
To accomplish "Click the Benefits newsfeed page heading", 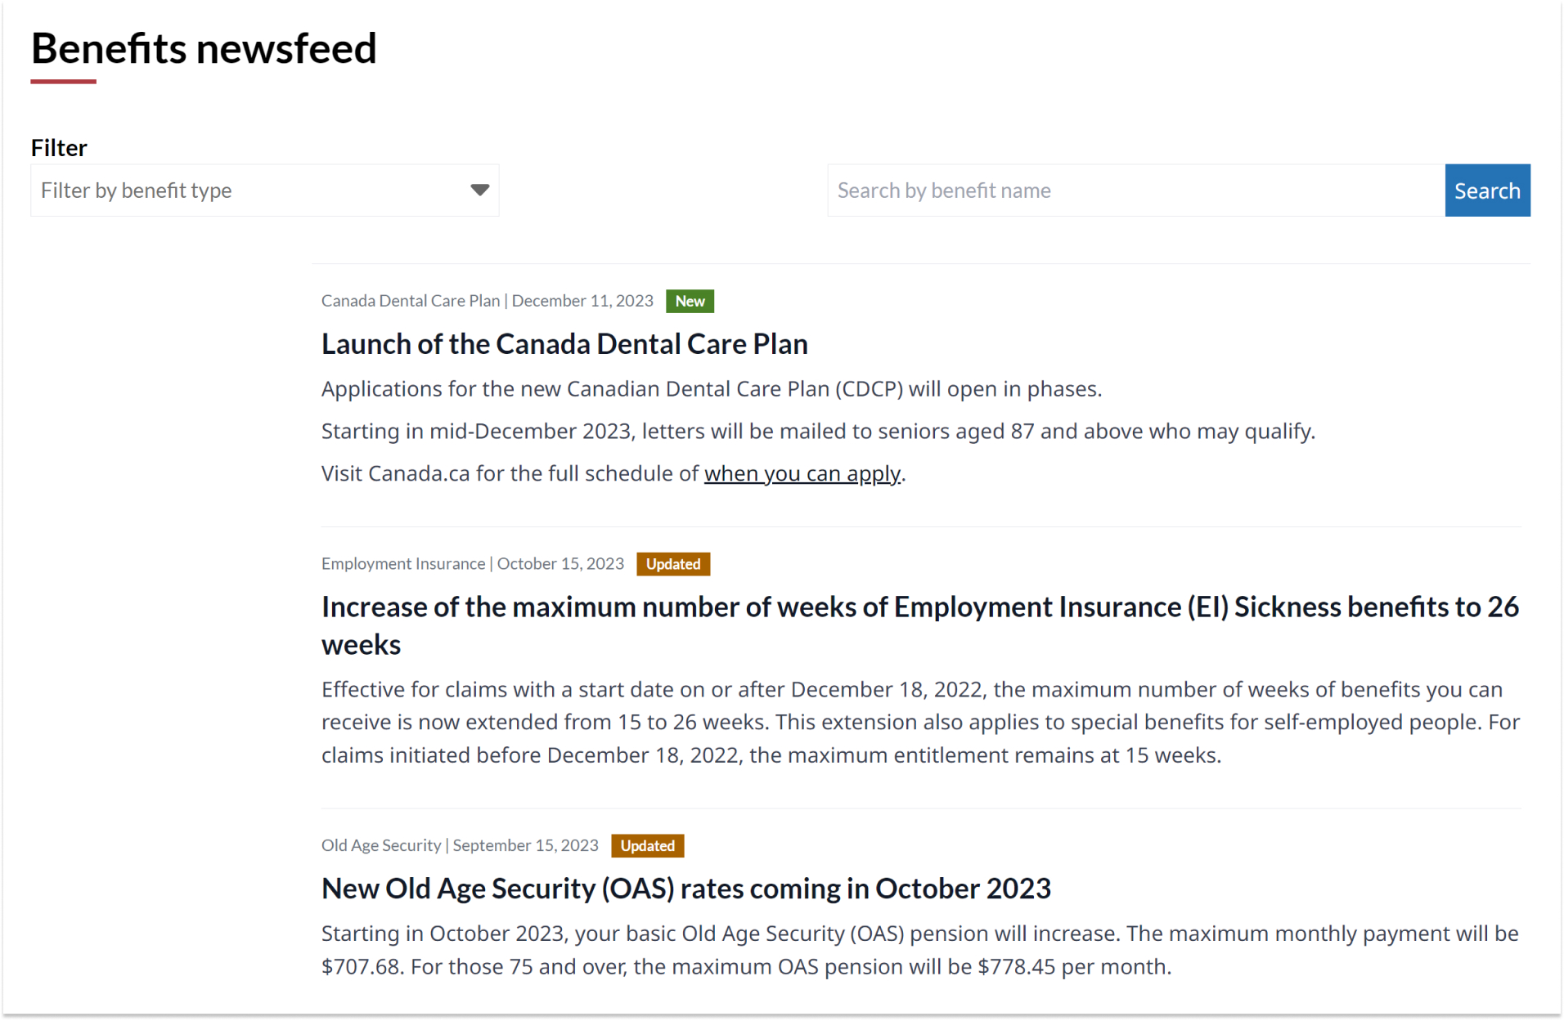I will [204, 48].
